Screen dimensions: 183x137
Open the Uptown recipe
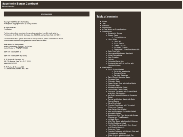tap(111, 59)
